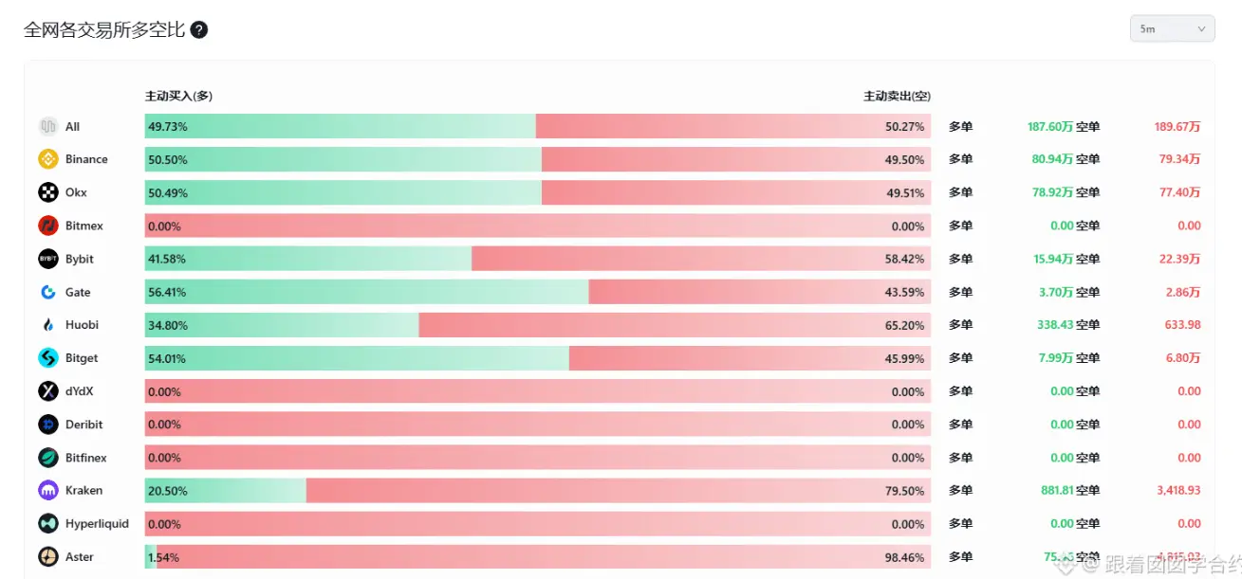Select the Okx exchange icon
Screen dimensions: 1242x579
tap(48, 192)
